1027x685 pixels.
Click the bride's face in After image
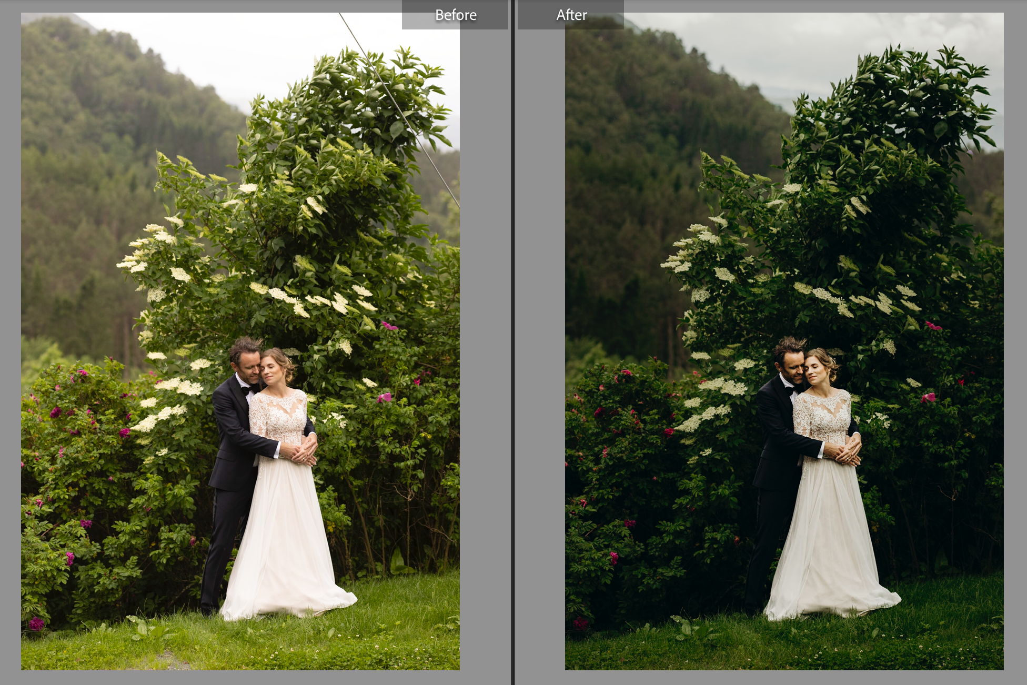coord(815,370)
